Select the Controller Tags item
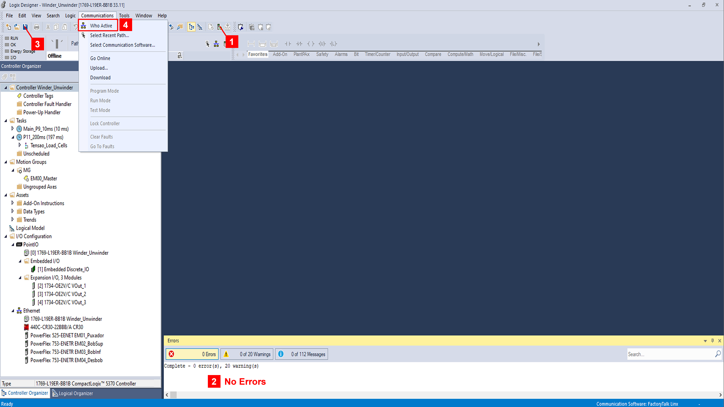This screenshot has width=724, height=407. tap(38, 96)
